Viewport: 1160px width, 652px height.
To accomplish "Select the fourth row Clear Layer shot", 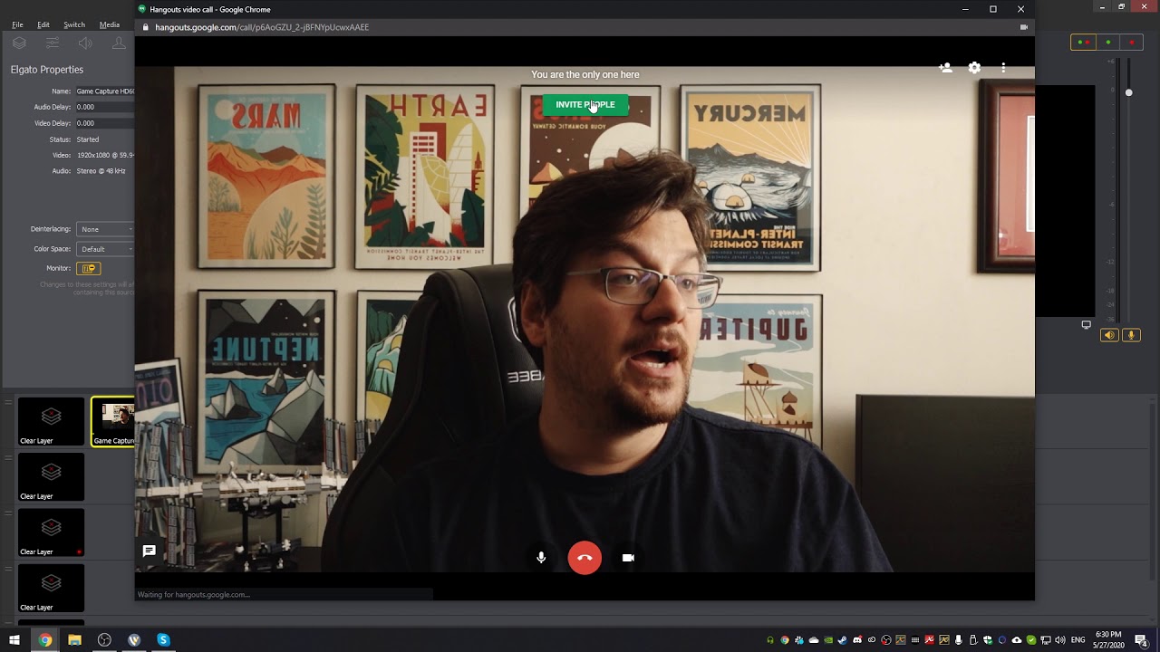I will 52,588.
